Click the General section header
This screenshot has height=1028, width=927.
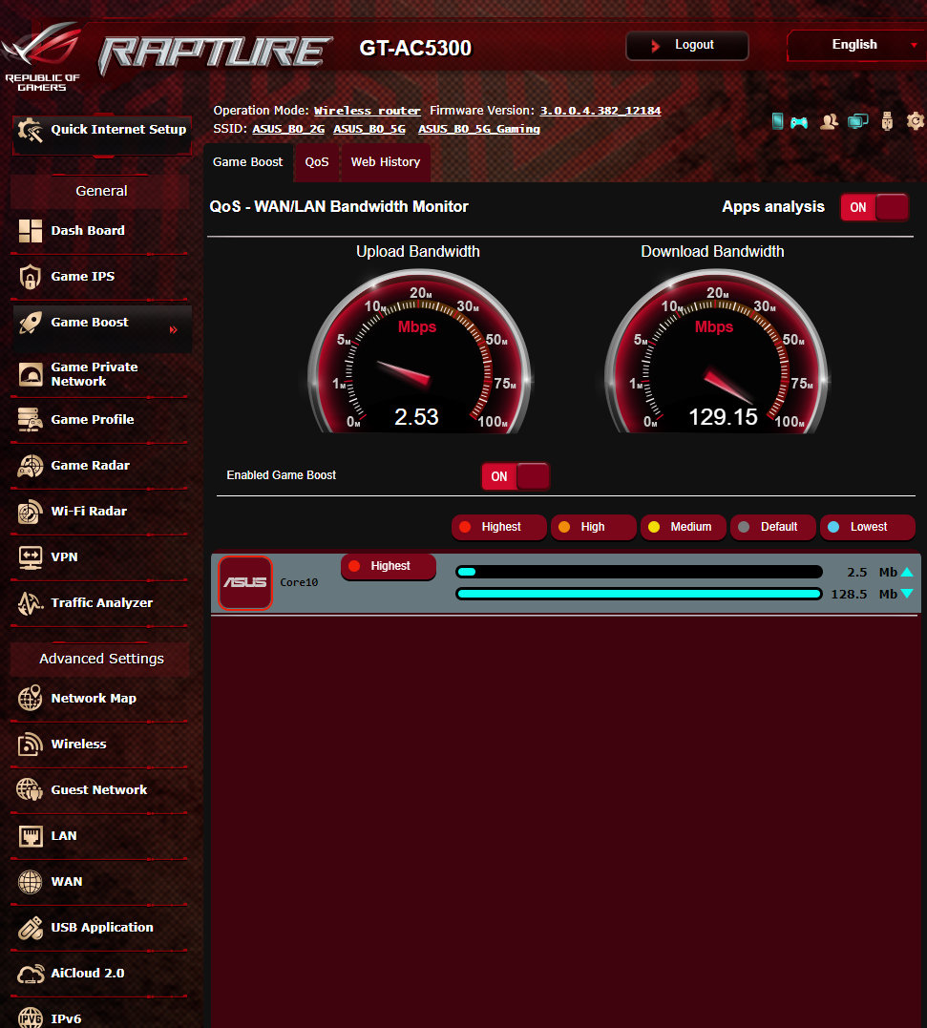click(x=101, y=192)
